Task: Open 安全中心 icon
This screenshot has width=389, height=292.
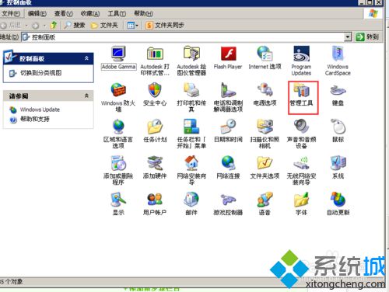Action: point(155,94)
